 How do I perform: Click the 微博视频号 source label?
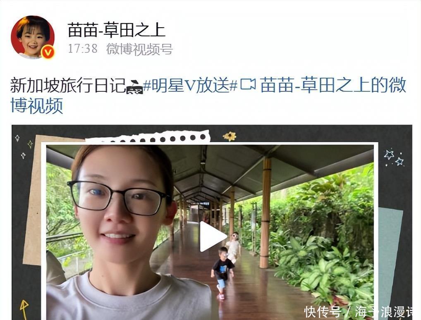coord(139,49)
